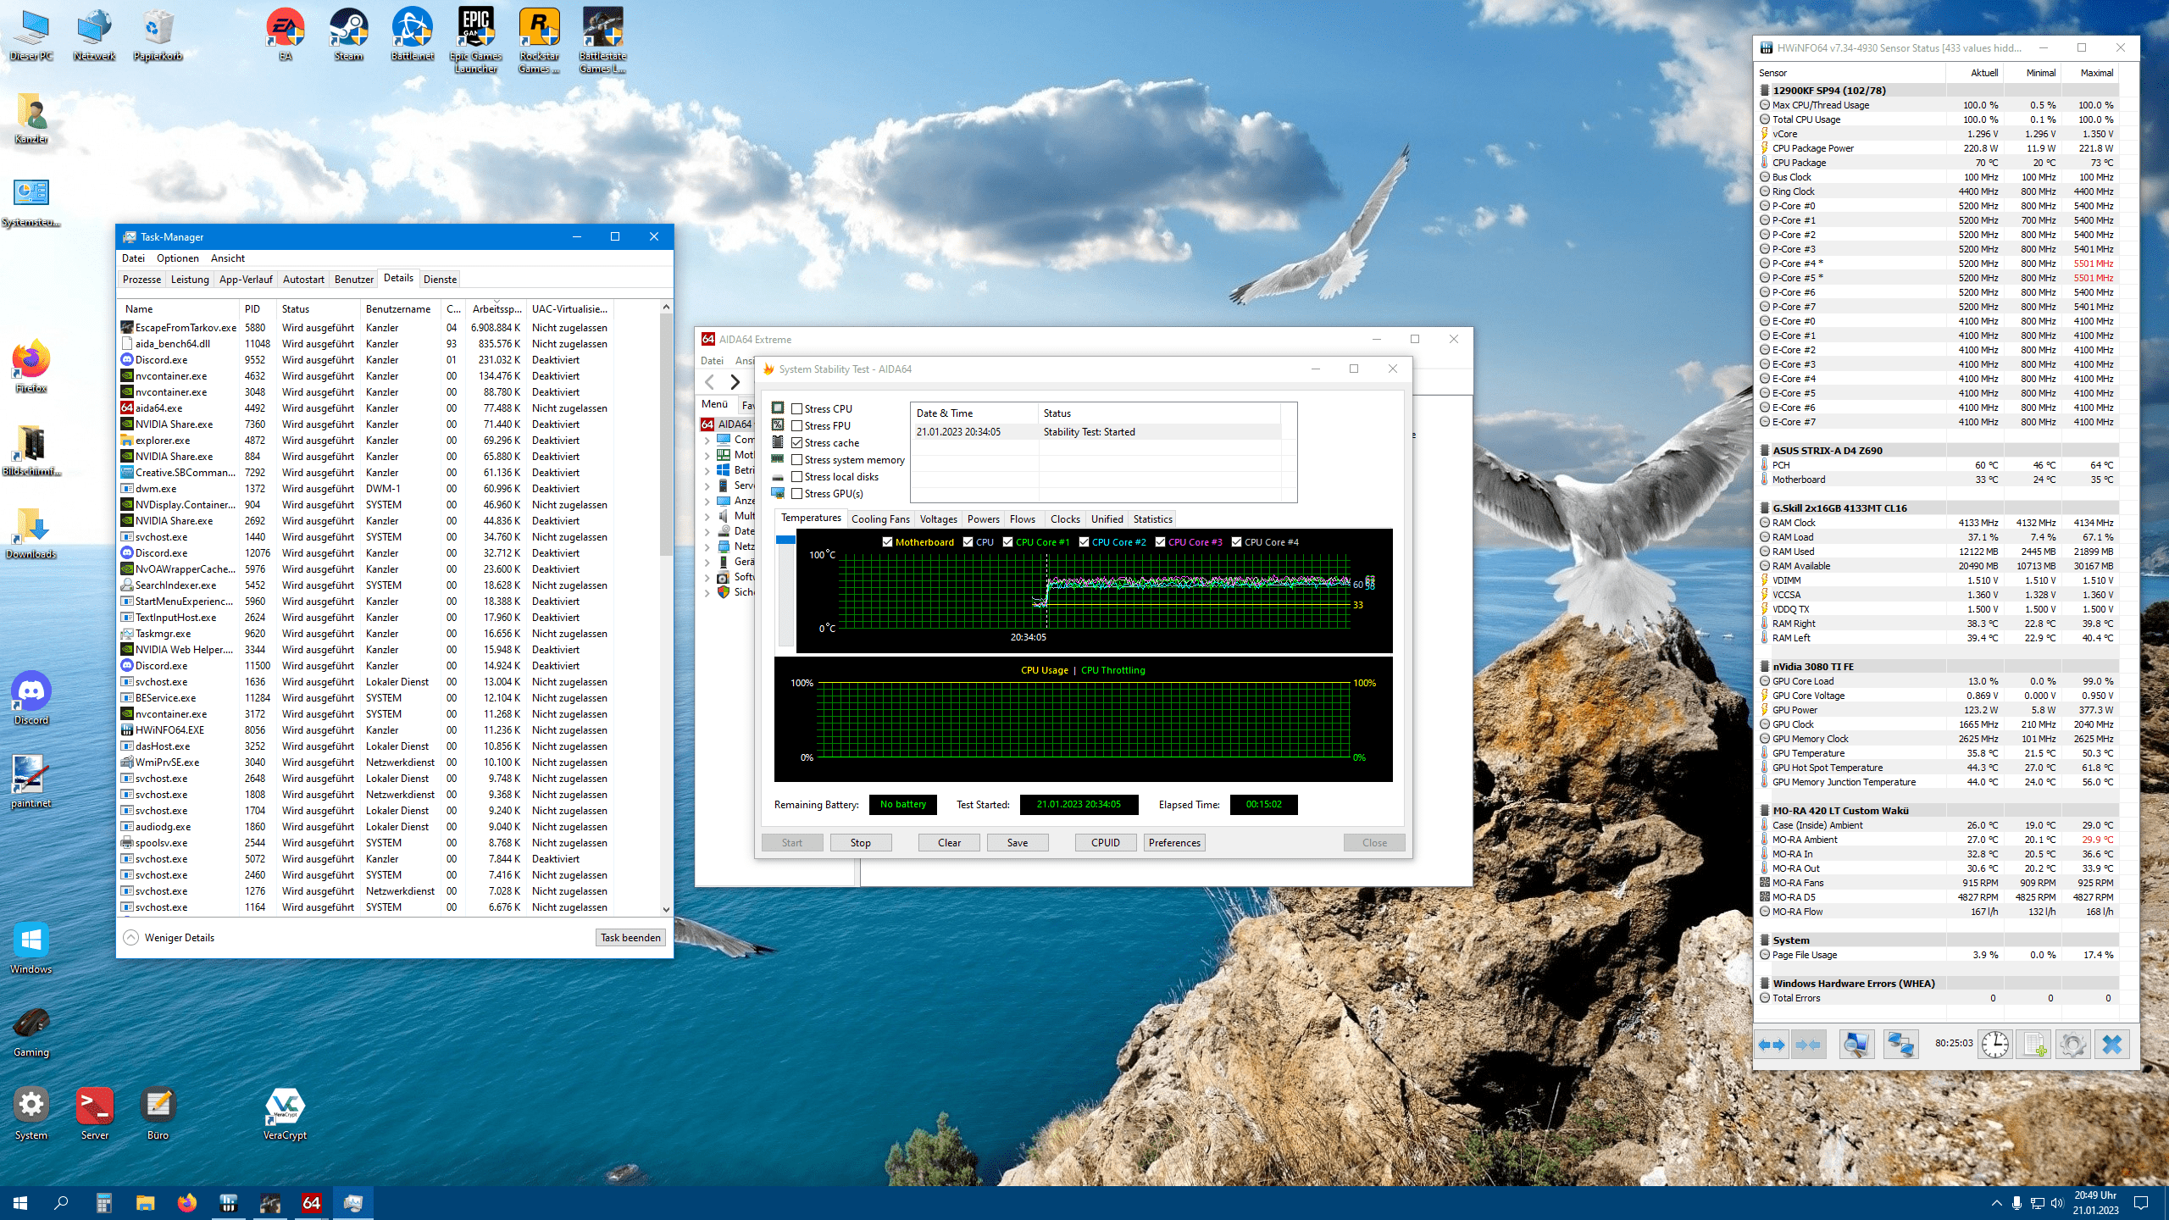Close HWiNFO sensors with blue X icon
This screenshot has height=1220, width=2169.
[2111, 1045]
